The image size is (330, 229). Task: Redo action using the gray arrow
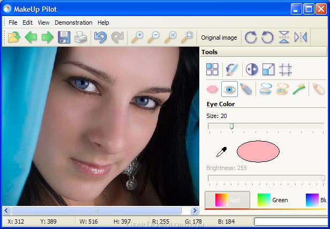click(117, 38)
